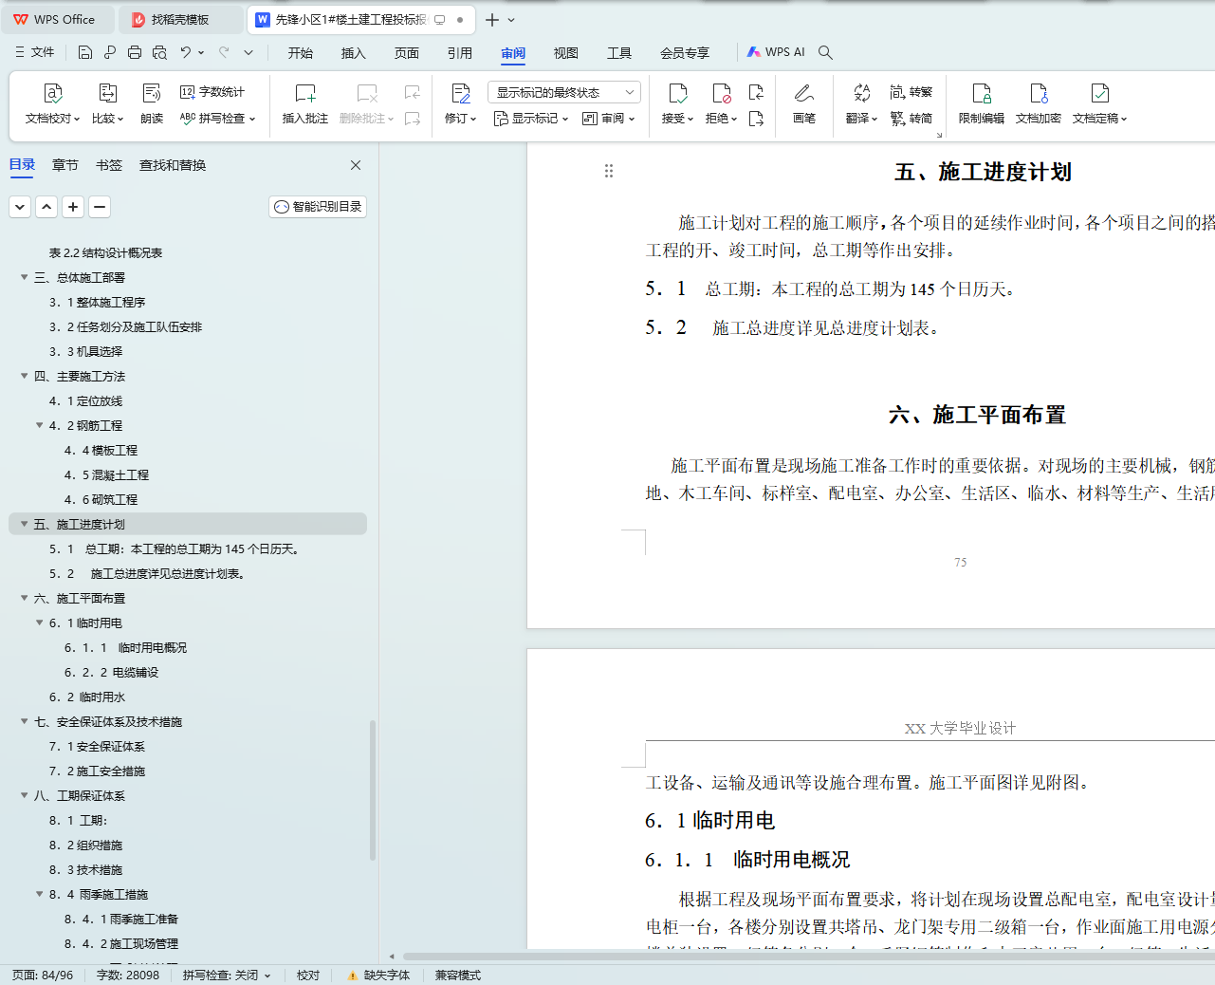1215x985 pixels.
Task: Open the 找稻壳模板 tab
Action: pyautogui.click(x=180, y=19)
